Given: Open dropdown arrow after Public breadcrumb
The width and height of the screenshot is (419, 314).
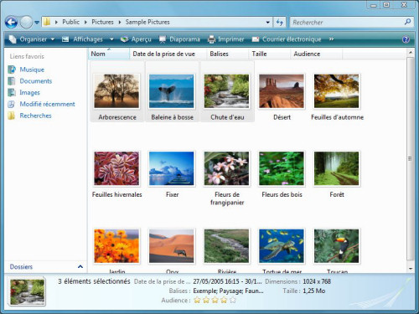Looking at the screenshot, I should [x=85, y=22].
